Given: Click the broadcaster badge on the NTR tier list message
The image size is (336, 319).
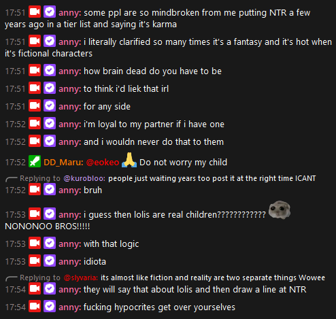Looking at the screenshot, I should [x=35, y=12].
